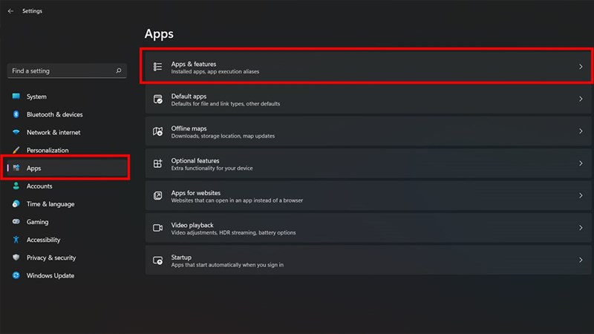Open Bluetooth & devices settings

67,114
